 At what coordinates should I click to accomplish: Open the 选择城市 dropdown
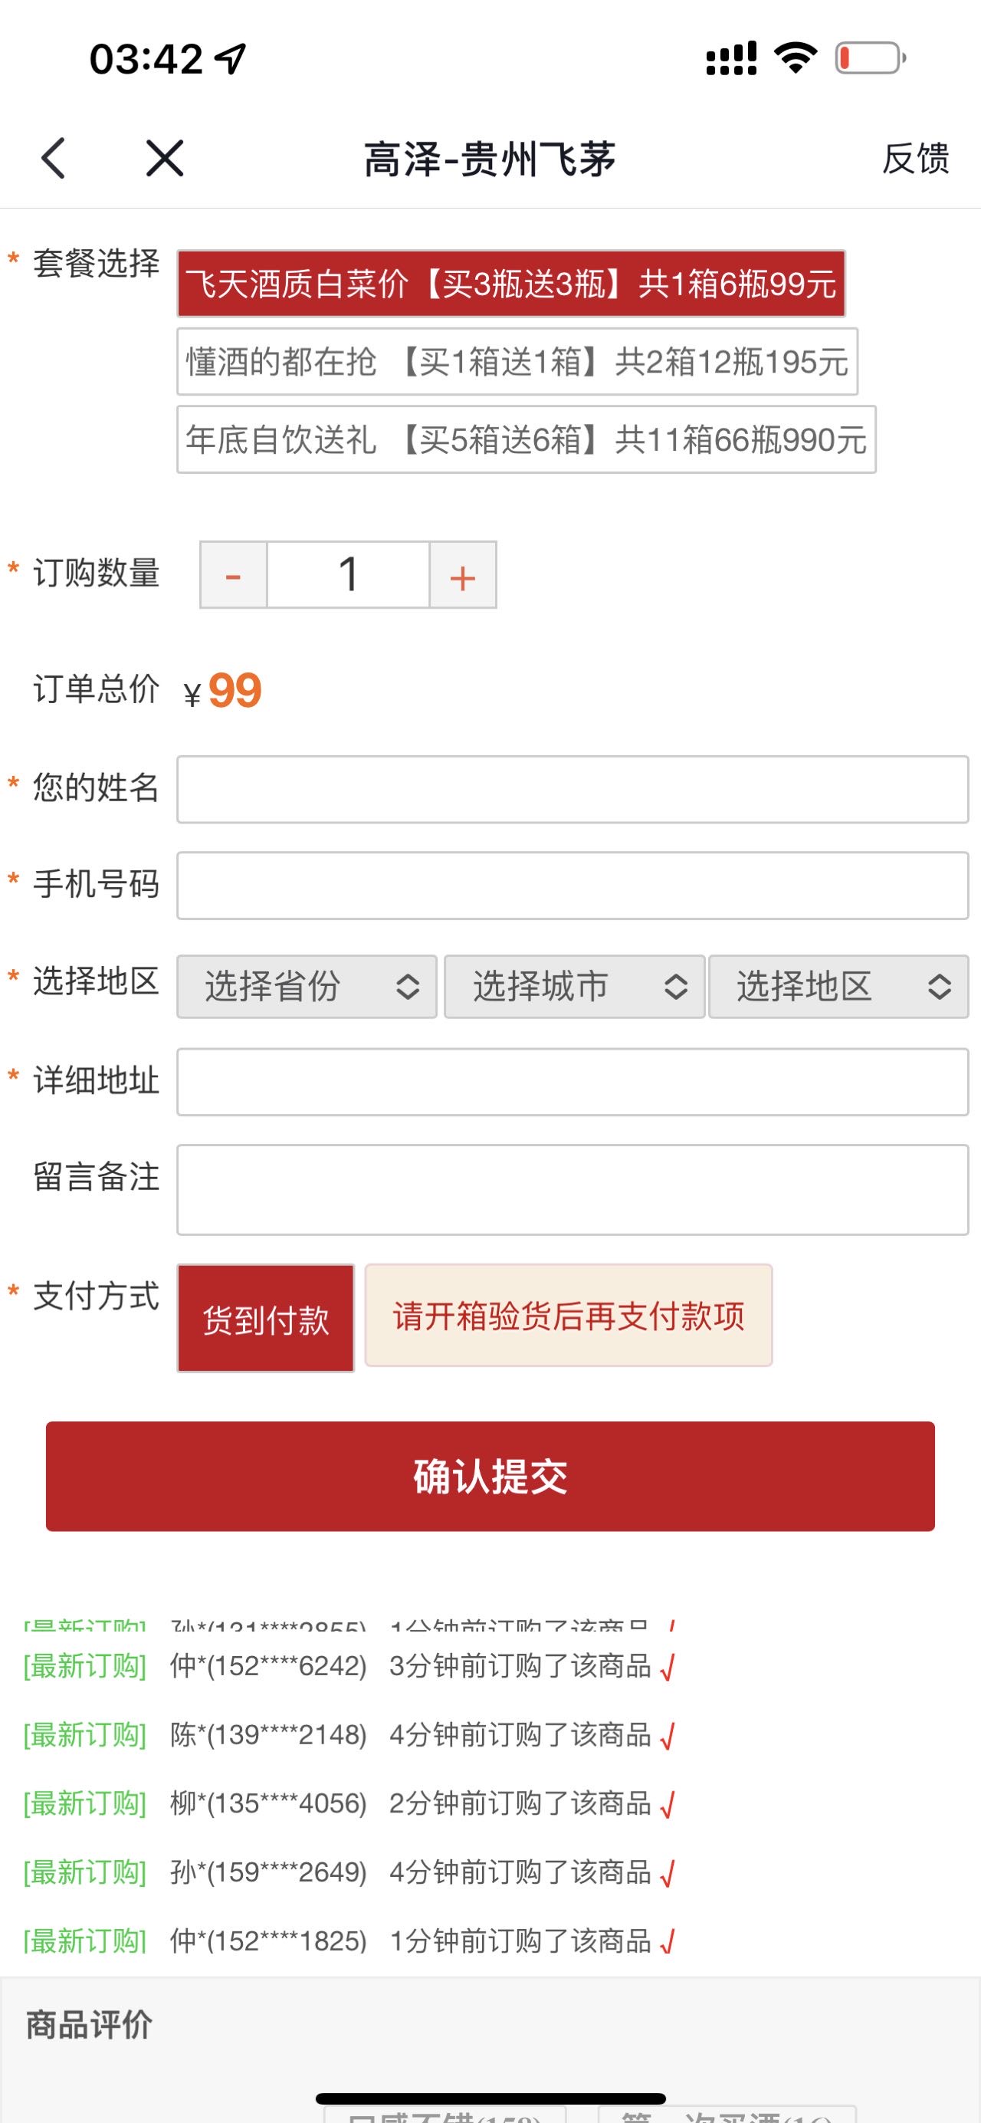click(x=573, y=987)
